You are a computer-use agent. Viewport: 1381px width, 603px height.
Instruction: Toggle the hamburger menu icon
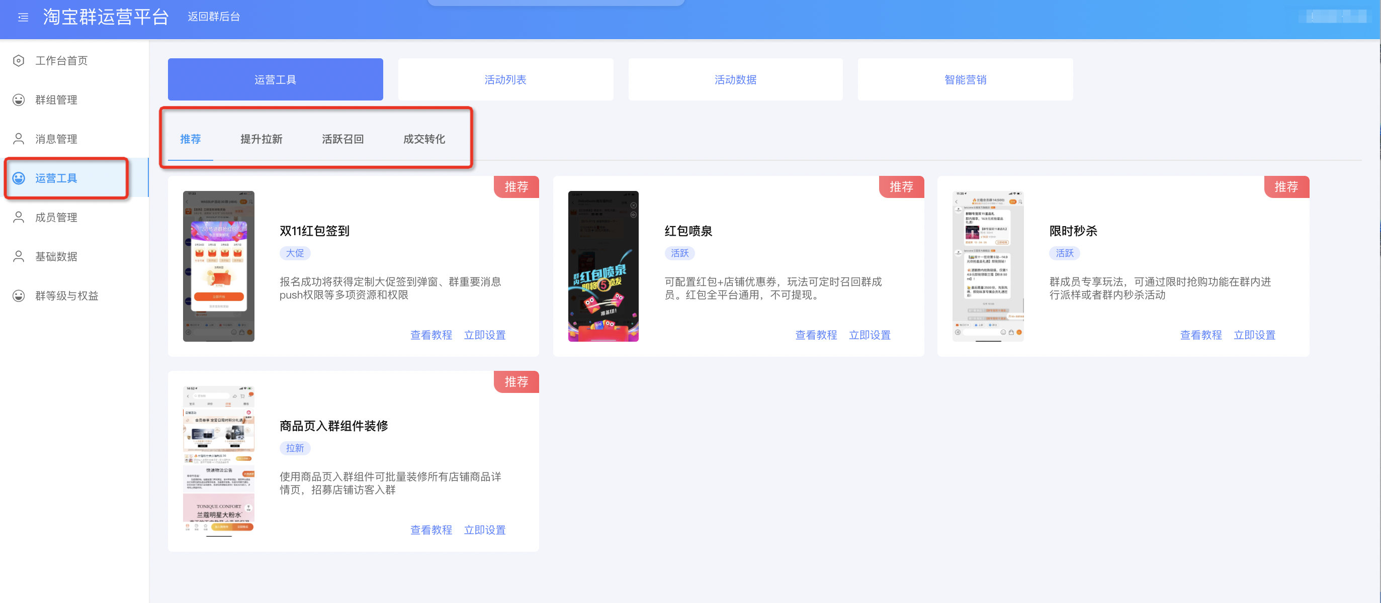[23, 18]
